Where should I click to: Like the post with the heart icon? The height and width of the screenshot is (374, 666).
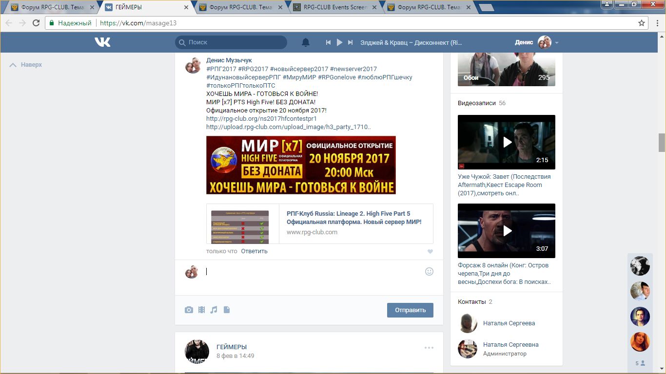click(430, 252)
